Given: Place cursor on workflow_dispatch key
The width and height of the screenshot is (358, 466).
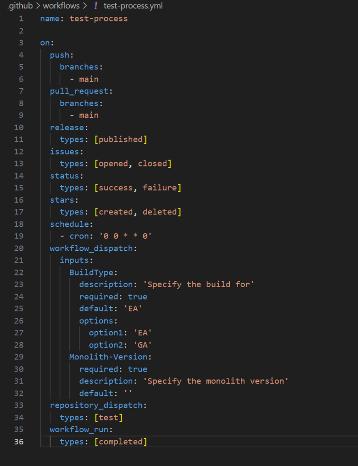Looking at the screenshot, I should [91, 248].
